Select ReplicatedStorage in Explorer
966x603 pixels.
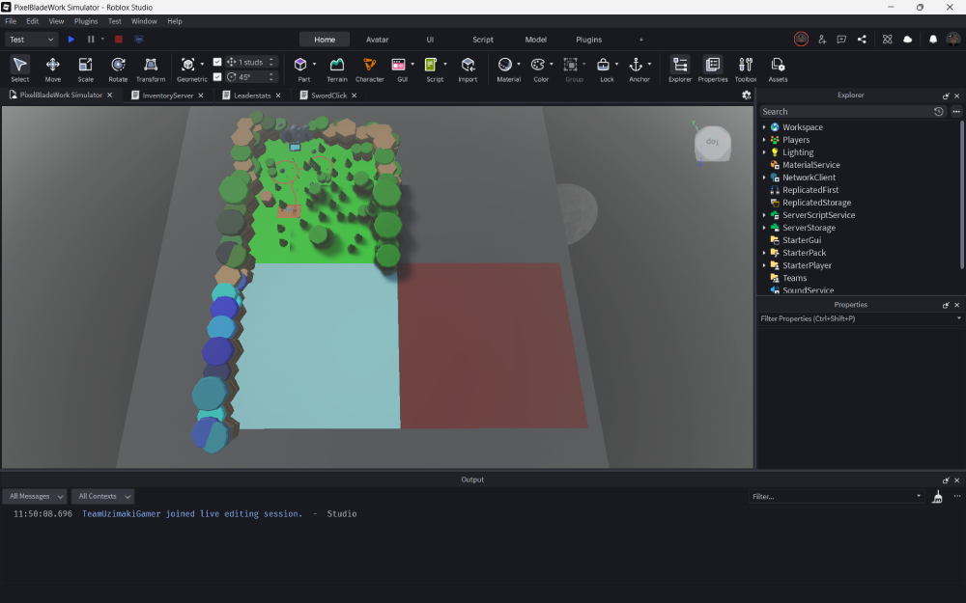[x=816, y=203]
